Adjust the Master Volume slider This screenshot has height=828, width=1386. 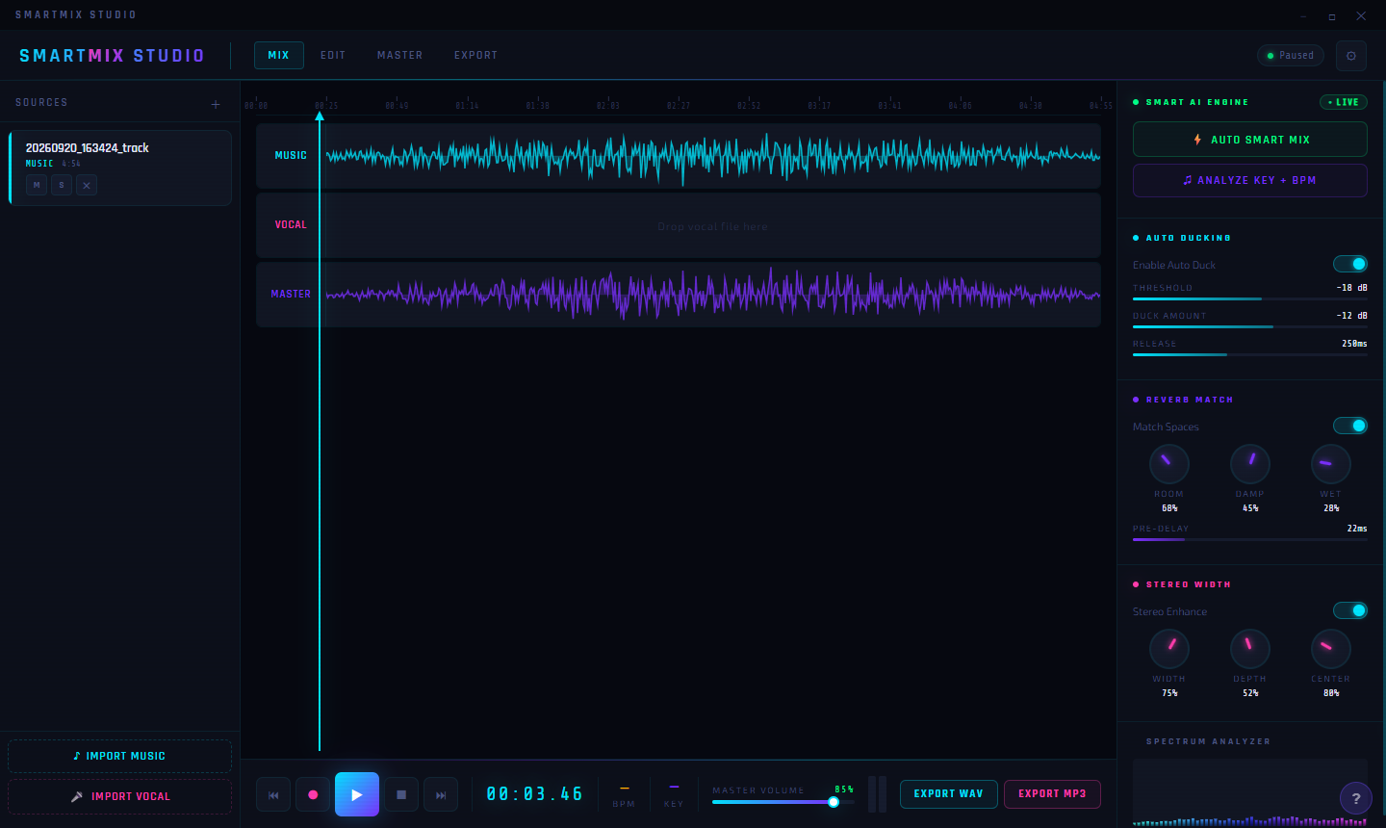pos(783,802)
